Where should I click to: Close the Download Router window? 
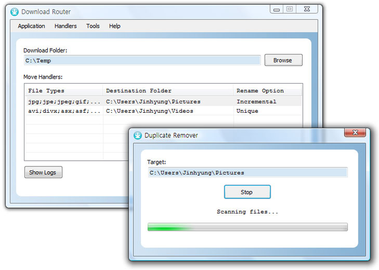coord(307,10)
